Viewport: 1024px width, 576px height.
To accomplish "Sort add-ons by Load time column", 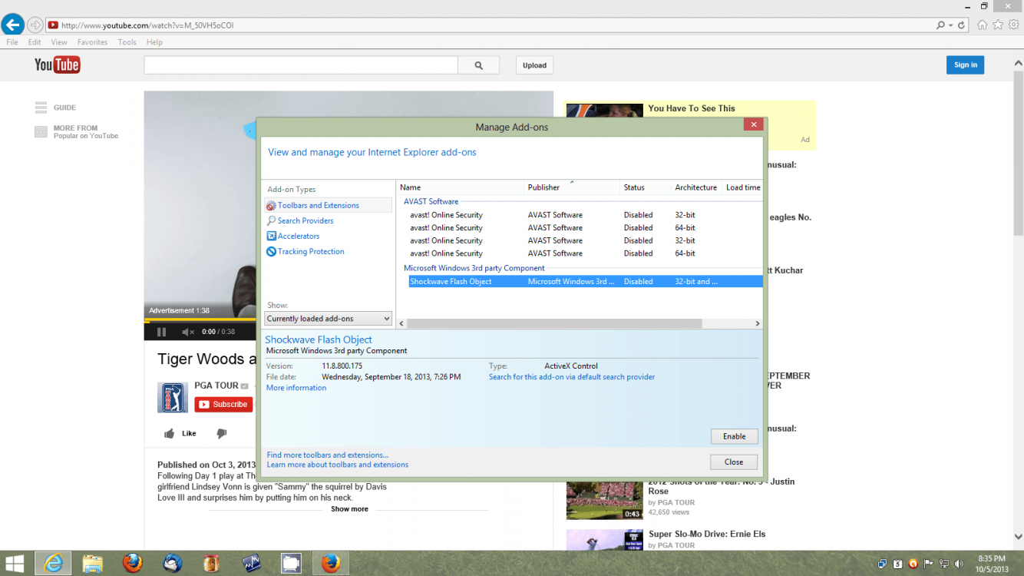I will [x=742, y=187].
